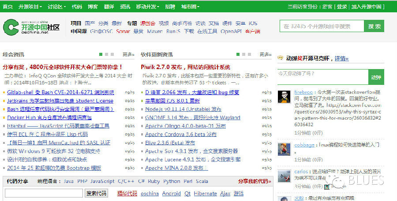Open 博客 in top navigation

point(93,7)
